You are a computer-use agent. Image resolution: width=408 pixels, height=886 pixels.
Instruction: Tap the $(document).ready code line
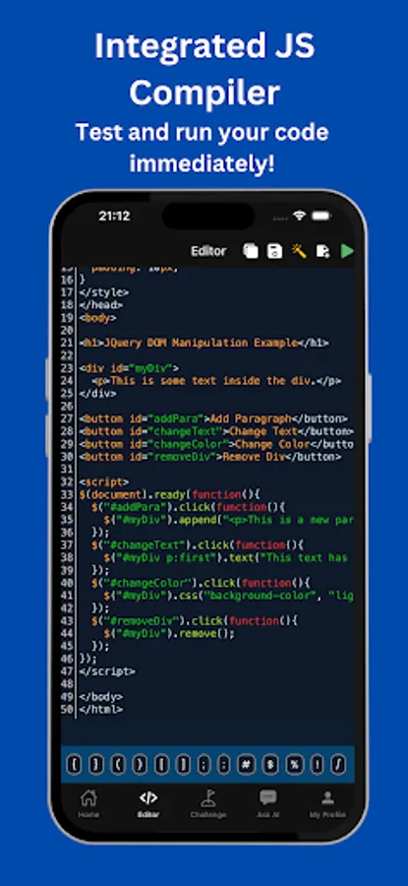click(x=170, y=494)
